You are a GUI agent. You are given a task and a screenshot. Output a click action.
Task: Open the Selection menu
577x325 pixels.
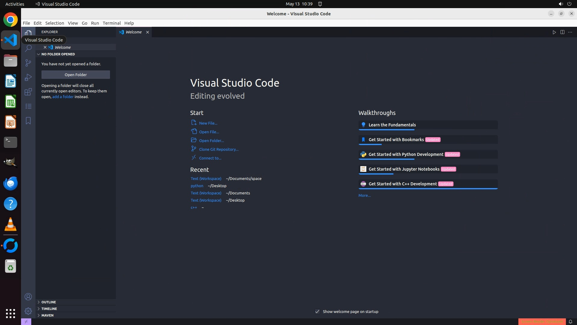pyautogui.click(x=54, y=23)
